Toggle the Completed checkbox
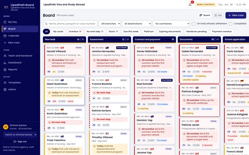249x155 pixels. (230, 24)
